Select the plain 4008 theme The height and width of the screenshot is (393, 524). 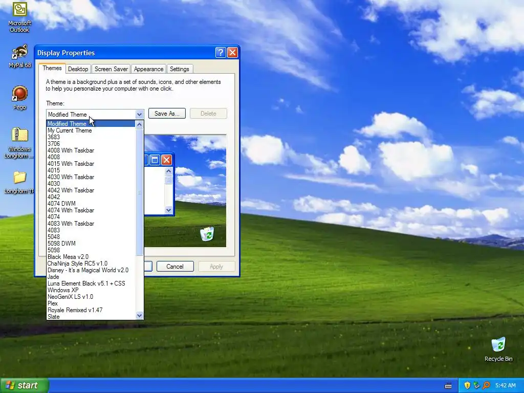(x=91, y=157)
